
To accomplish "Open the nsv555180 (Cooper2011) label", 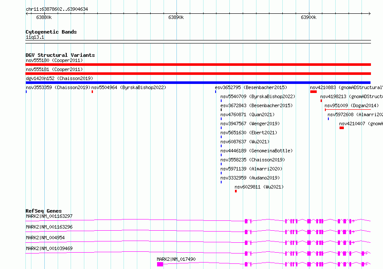I will 54,60.
